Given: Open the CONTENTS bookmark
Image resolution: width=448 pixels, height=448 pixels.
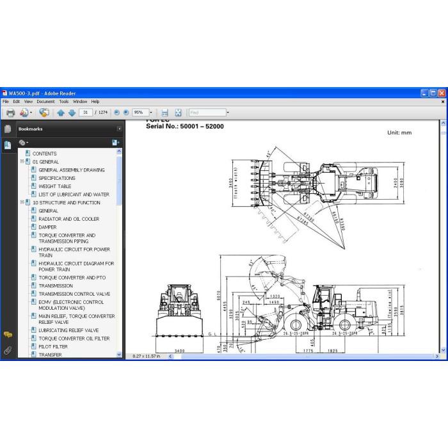Looking at the screenshot, I should [45, 154].
